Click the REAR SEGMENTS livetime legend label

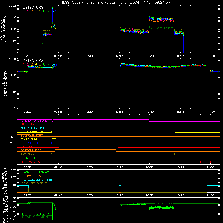(x=37, y=217)
